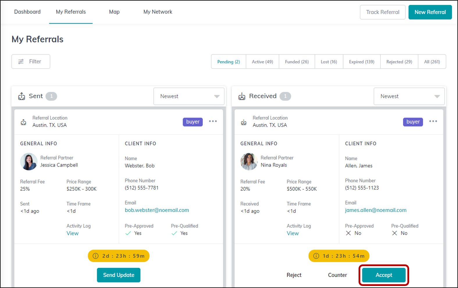Show Funded (26) referrals
This screenshot has height=288, width=458.
297,62
